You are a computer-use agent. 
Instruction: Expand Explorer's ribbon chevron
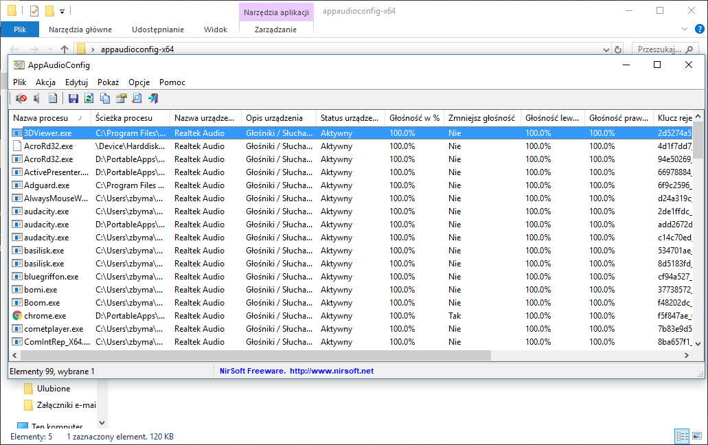[x=685, y=30]
